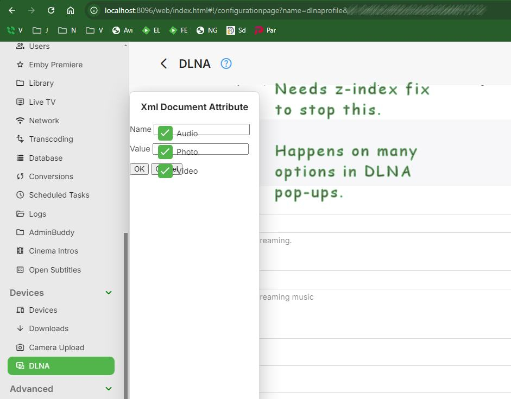Click OK to confirm the attribute
This screenshot has height=399, width=511.
[139, 169]
